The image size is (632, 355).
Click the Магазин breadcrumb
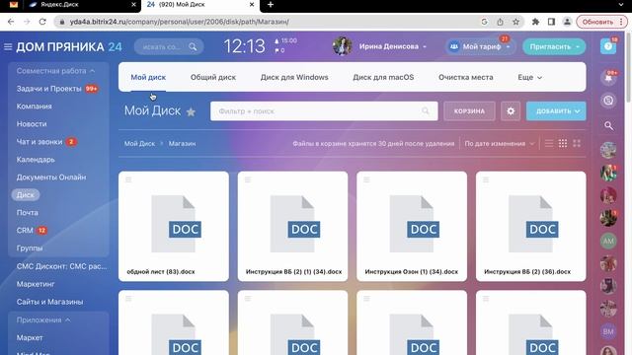182,143
